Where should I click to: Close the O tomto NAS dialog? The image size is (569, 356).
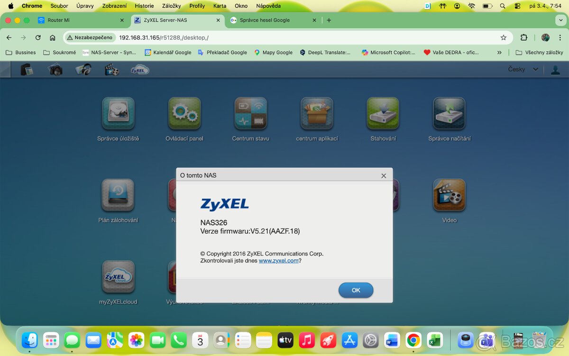coord(384,175)
